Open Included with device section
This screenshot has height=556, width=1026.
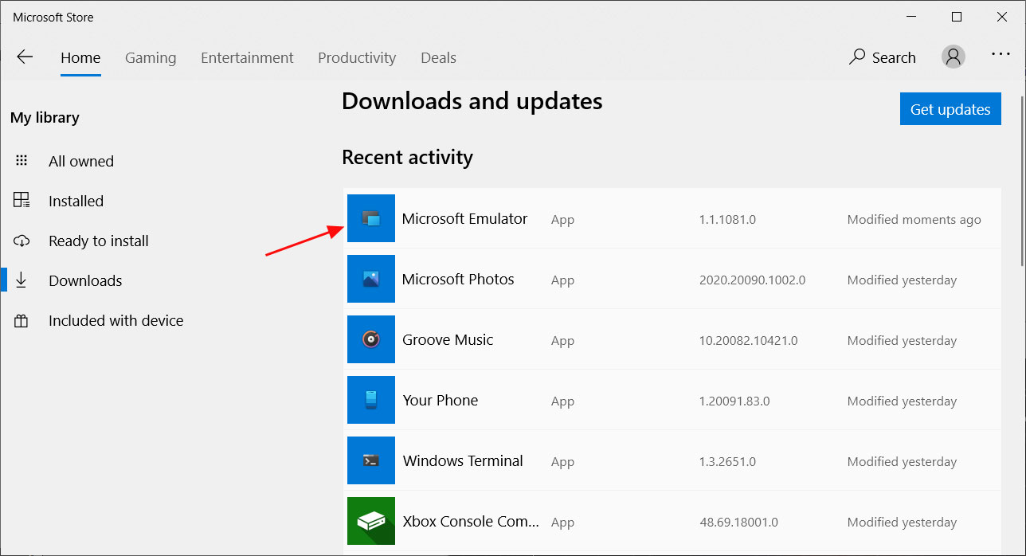point(116,320)
